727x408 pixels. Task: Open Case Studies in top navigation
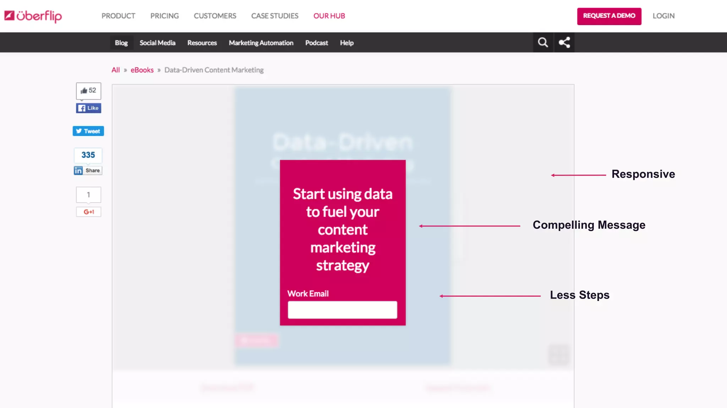(x=275, y=16)
